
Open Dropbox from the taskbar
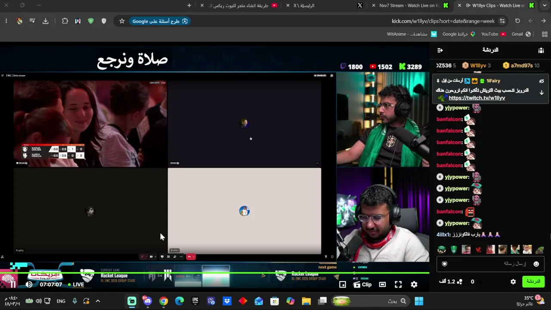click(x=227, y=301)
